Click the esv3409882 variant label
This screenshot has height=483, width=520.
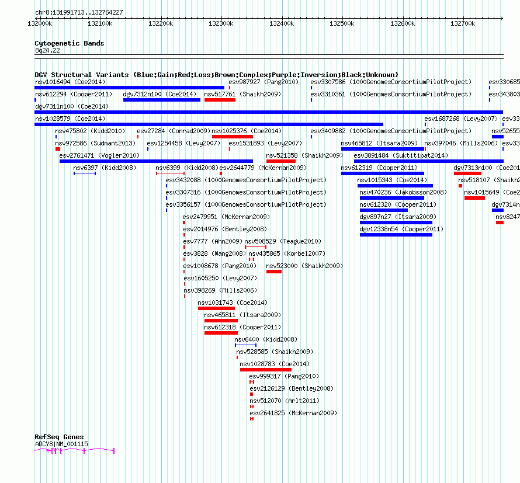[391, 131]
